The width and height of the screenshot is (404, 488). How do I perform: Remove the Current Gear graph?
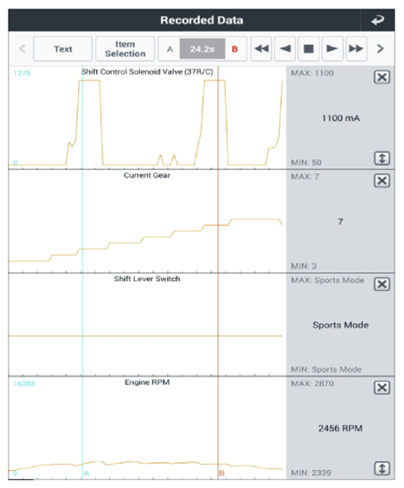pyautogui.click(x=382, y=181)
